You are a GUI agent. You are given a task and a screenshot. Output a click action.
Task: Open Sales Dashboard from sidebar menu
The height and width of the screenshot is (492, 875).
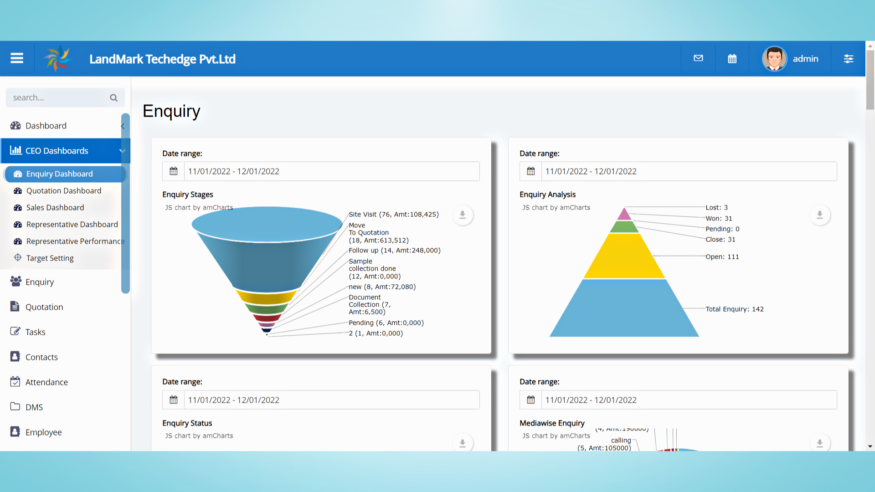click(55, 207)
